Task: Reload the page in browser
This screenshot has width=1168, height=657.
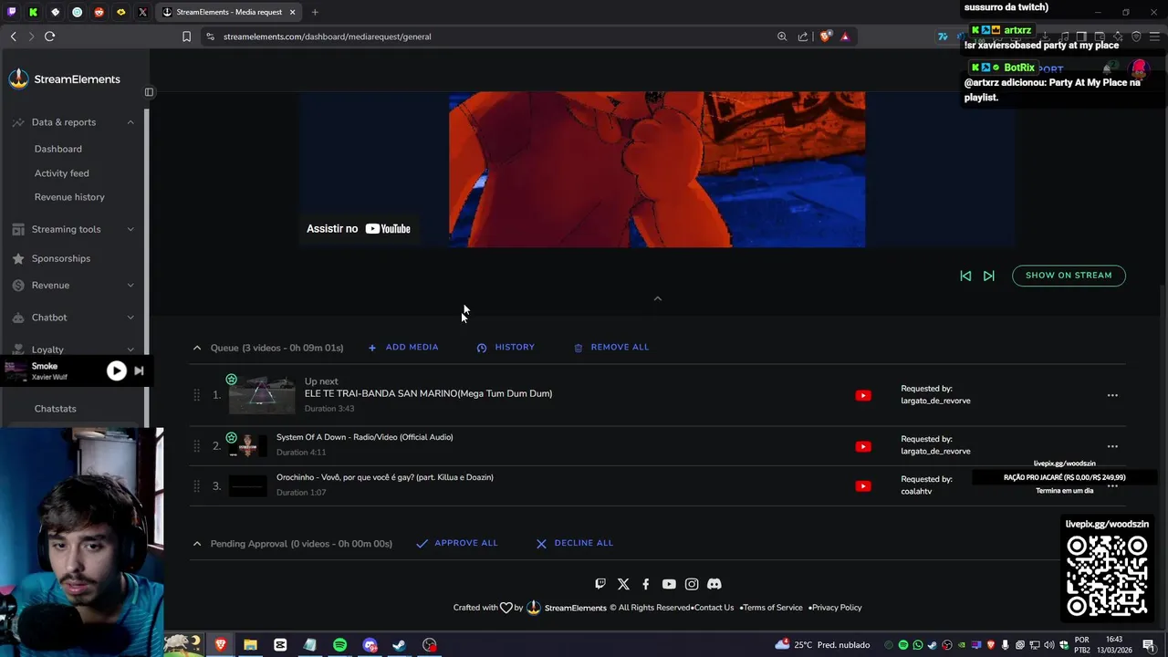Action: point(49,36)
